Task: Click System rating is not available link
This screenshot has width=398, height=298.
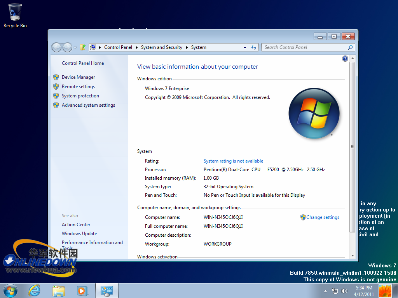Action: (x=233, y=161)
